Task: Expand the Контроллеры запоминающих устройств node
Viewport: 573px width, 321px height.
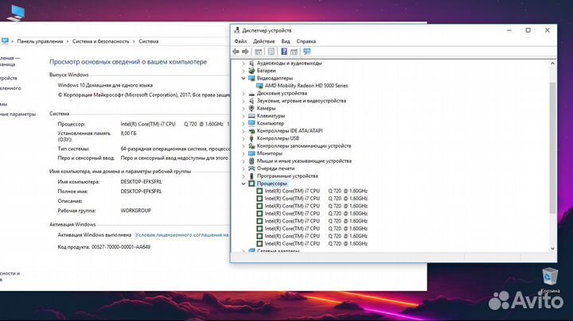Action: pos(244,146)
